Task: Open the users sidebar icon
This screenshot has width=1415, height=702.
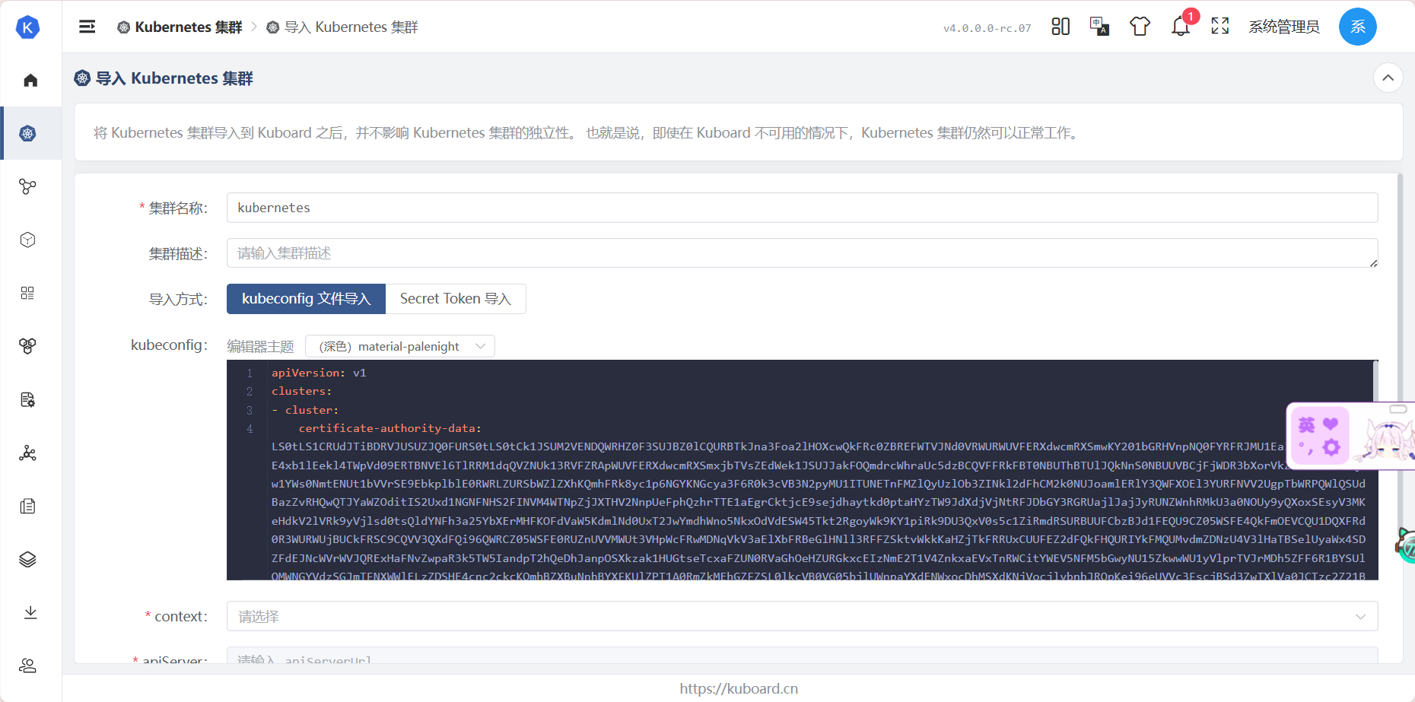Action: point(28,665)
